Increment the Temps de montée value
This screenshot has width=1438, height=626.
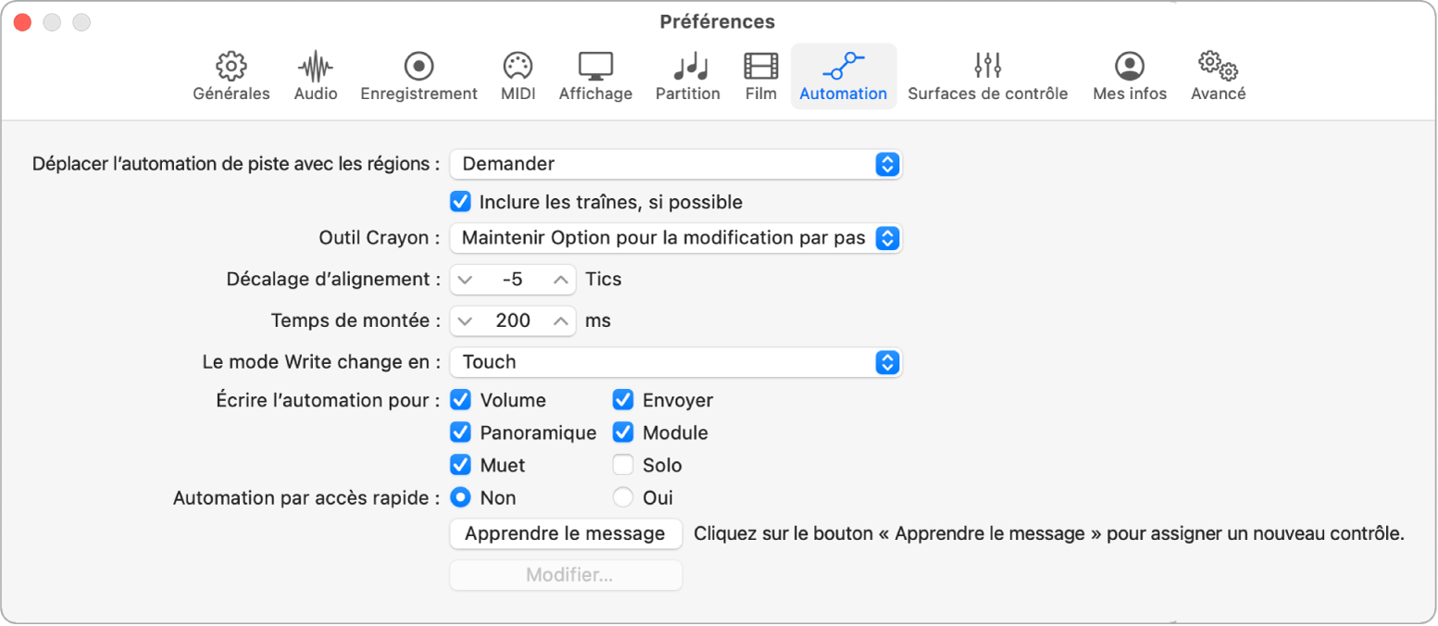pyautogui.click(x=560, y=320)
